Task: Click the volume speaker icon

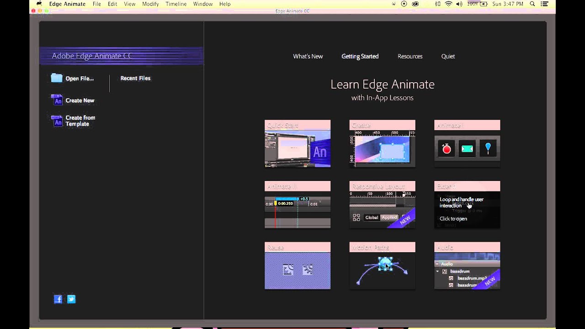Action: 459,4
